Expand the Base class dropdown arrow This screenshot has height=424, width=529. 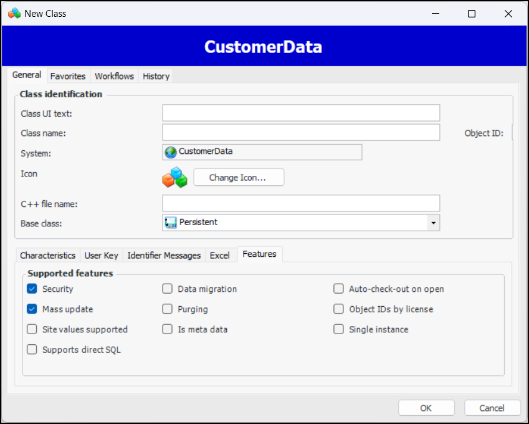pyautogui.click(x=433, y=223)
